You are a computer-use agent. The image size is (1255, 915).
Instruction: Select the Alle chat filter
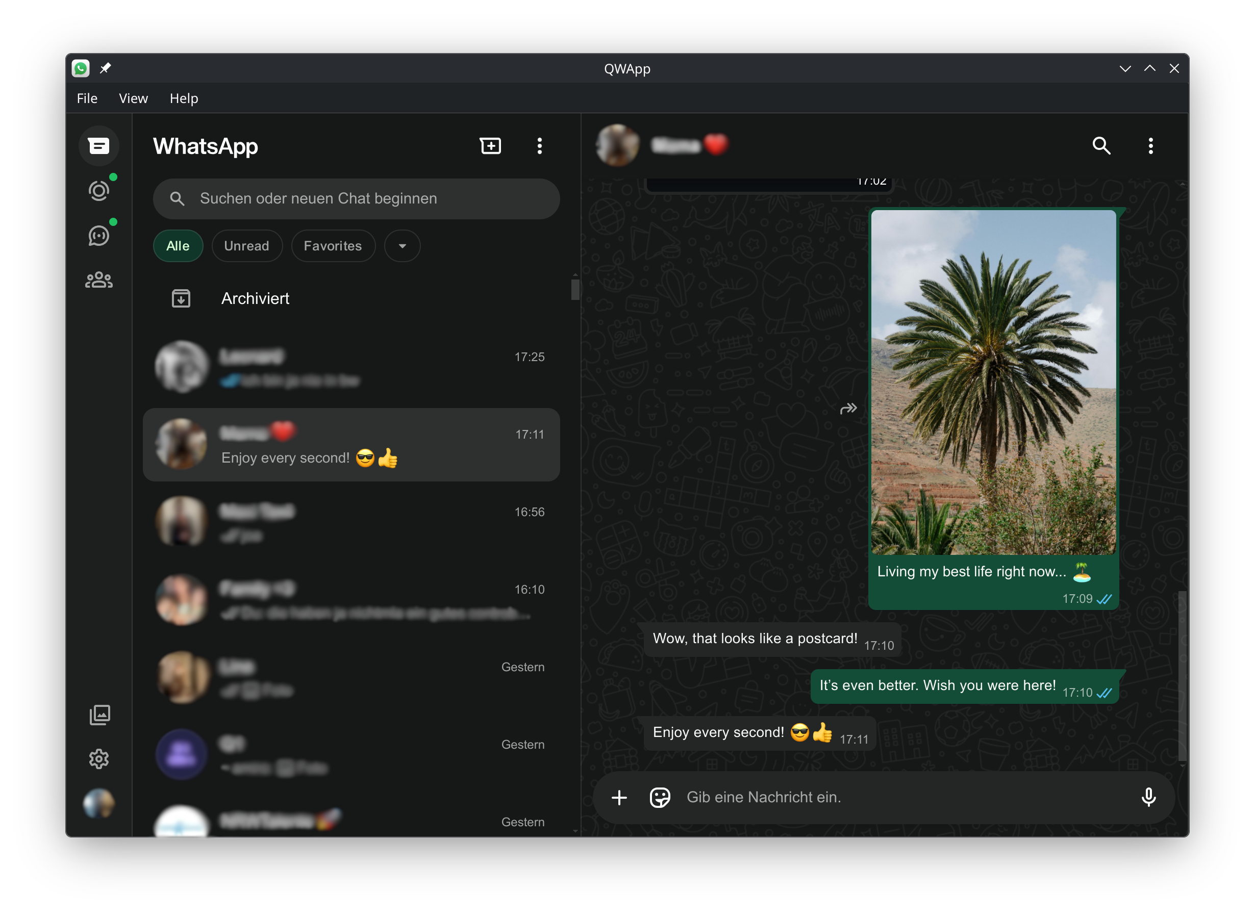point(178,245)
